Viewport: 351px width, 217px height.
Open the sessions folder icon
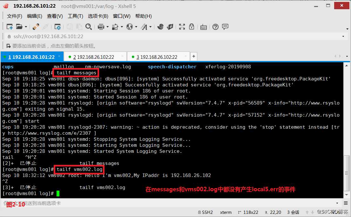[19, 27]
